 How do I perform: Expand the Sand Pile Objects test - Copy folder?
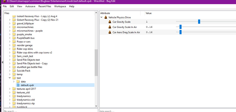coord(10,63)
